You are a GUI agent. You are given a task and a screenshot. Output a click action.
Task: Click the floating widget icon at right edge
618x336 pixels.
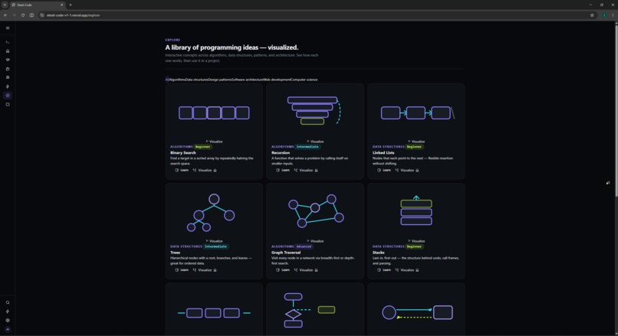(x=608, y=183)
